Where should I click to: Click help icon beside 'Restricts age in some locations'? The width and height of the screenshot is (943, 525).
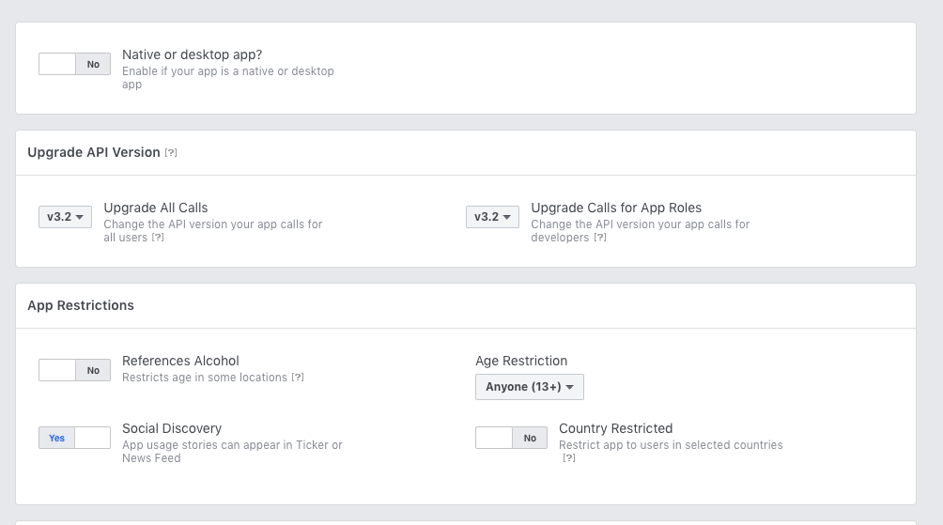point(298,378)
